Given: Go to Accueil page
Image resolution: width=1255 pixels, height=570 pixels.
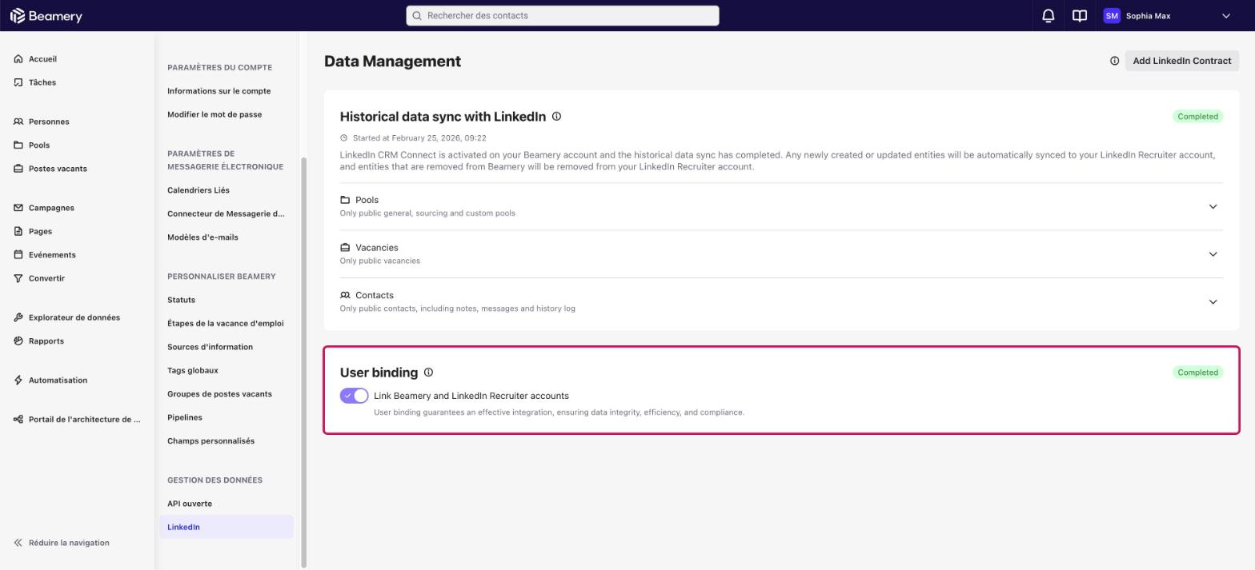Looking at the screenshot, I should [42, 59].
